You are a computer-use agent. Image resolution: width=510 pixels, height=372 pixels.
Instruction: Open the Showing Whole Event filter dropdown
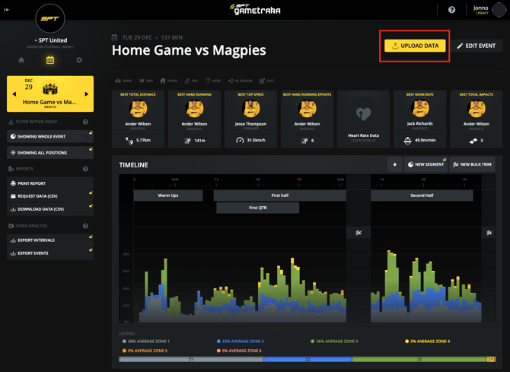click(x=50, y=137)
